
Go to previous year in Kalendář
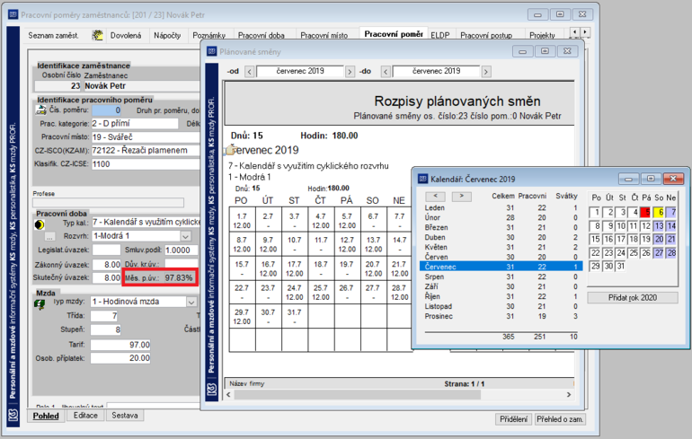tap(436, 196)
